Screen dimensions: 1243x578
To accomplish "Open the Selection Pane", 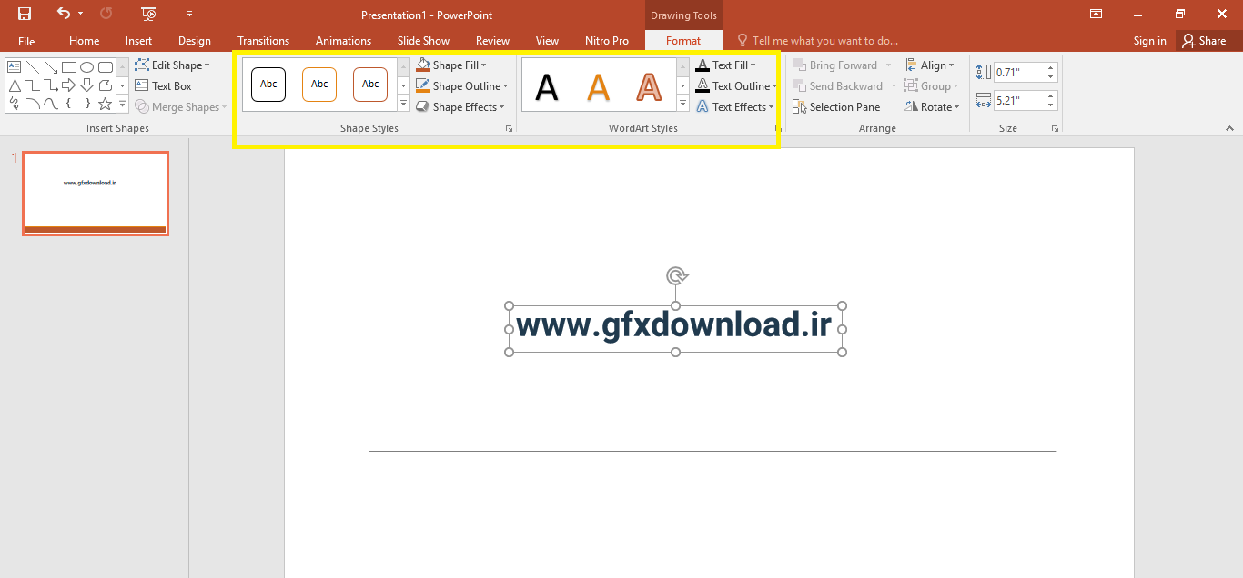I will point(836,107).
